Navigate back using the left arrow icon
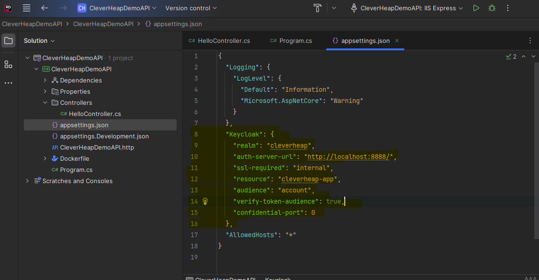This screenshot has height=280, width=539. point(44,8)
